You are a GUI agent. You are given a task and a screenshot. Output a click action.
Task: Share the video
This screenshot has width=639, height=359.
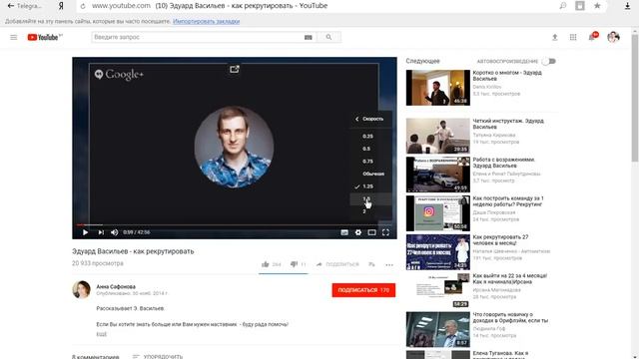(x=337, y=264)
